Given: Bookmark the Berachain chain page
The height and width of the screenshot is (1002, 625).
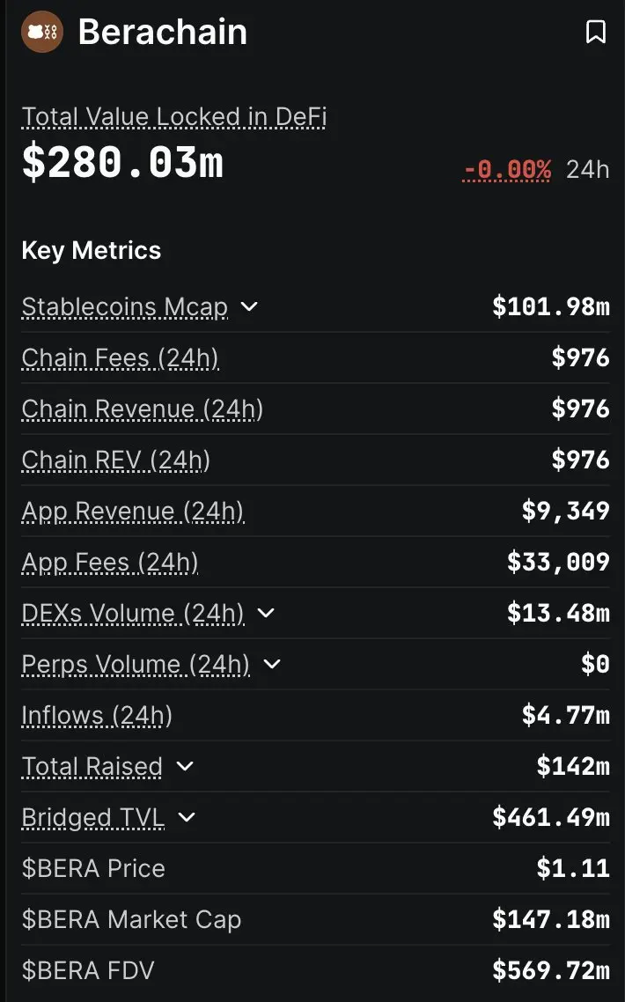Looking at the screenshot, I should coord(596,33).
